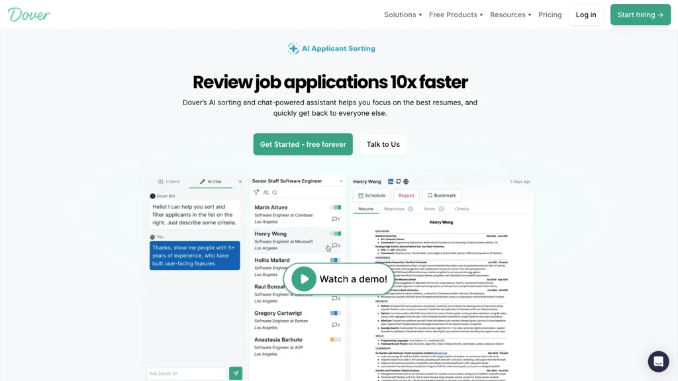The width and height of the screenshot is (678, 381).
Task: Click the LinkedIn icon beside Henry Weng
Action: pos(391,181)
